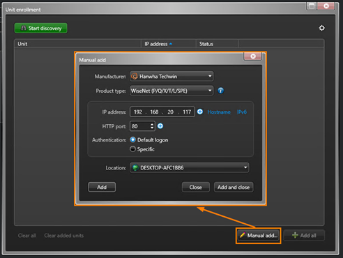Image resolution: width=343 pixels, height=258 pixels.
Task: Switch to Hostname entry mode
Action: click(219, 112)
